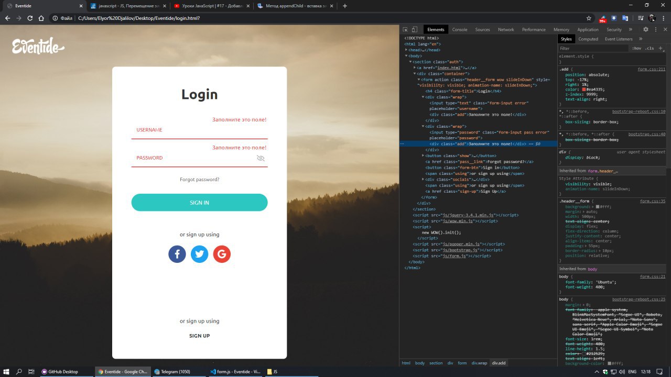The height and width of the screenshot is (377, 671).
Task: Sign up with the Facebook icon
Action: pos(177,254)
